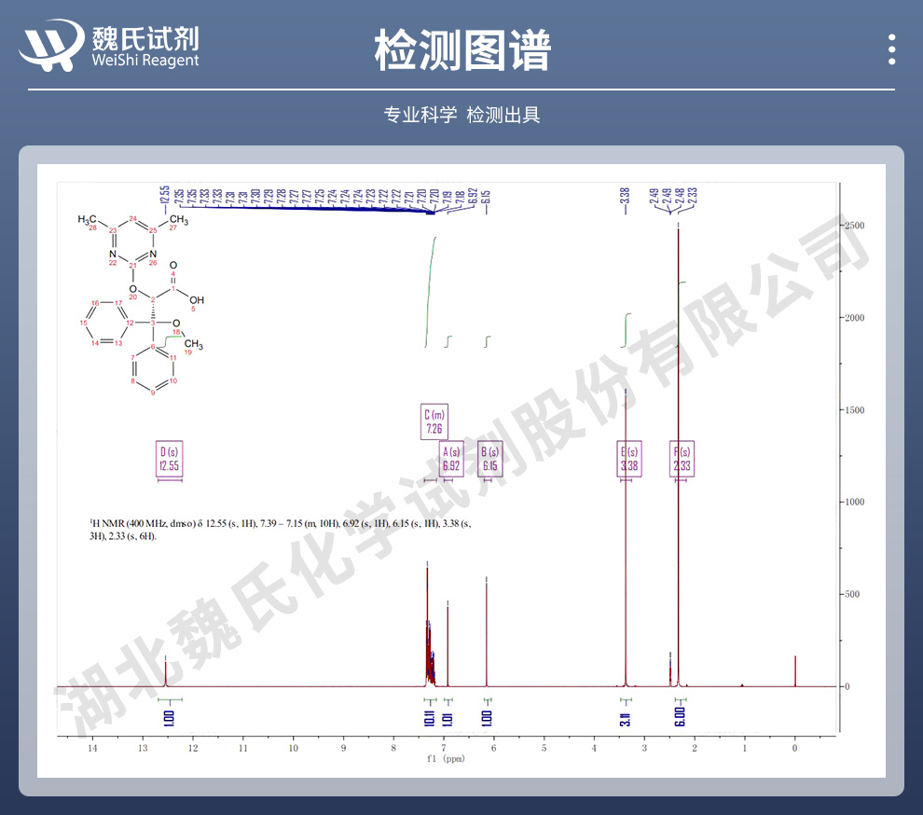The width and height of the screenshot is (923, 815).
Task: Click the 2500 intensity axis tick
Action: coord(855,227)
